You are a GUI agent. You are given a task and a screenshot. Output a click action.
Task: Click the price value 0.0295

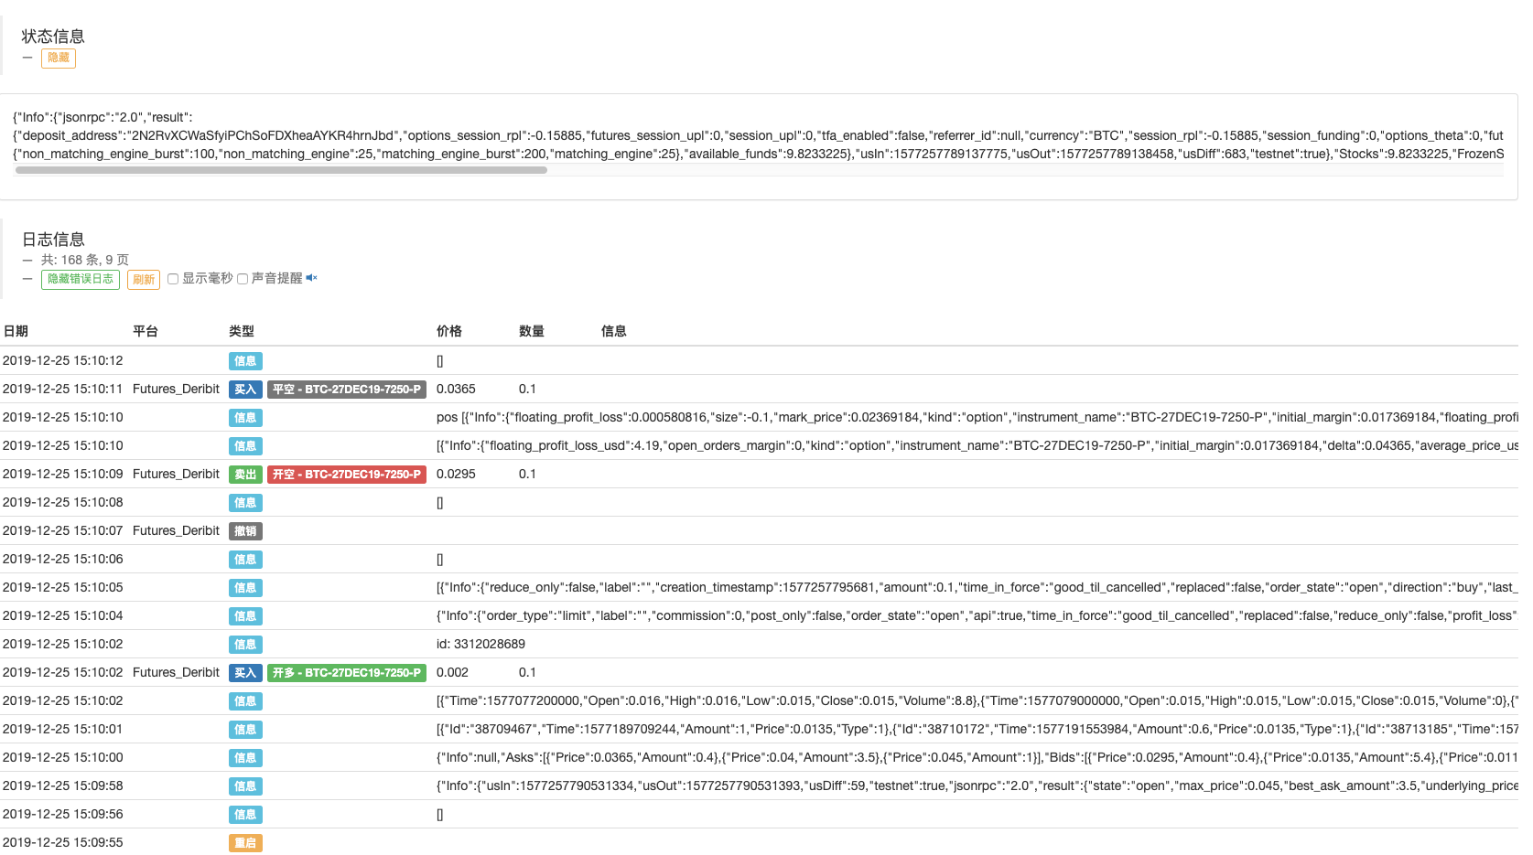(x=456, y=474)
